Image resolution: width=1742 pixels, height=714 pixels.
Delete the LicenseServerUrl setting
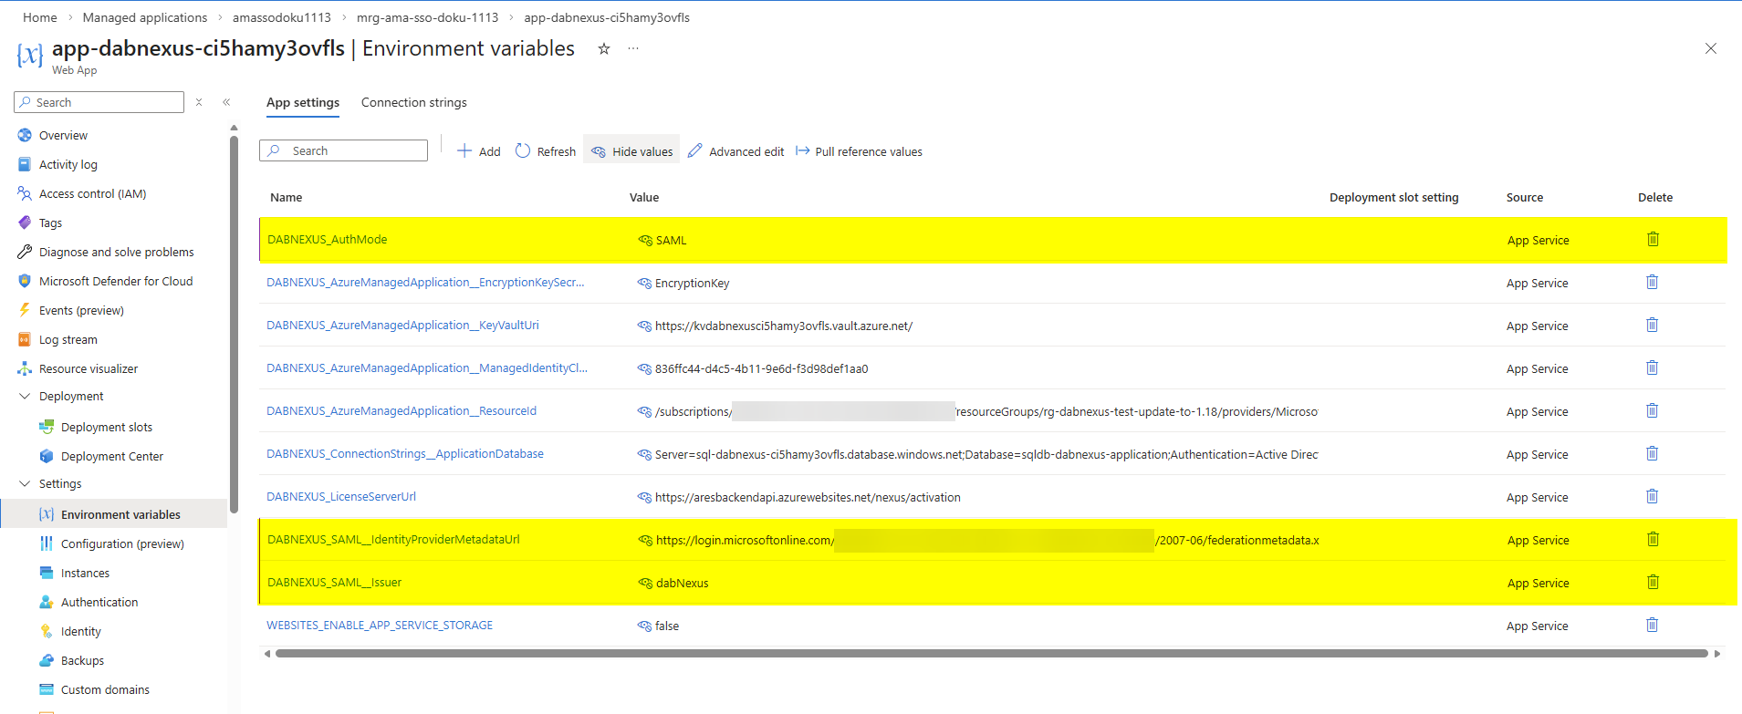tap(1652, 496)
